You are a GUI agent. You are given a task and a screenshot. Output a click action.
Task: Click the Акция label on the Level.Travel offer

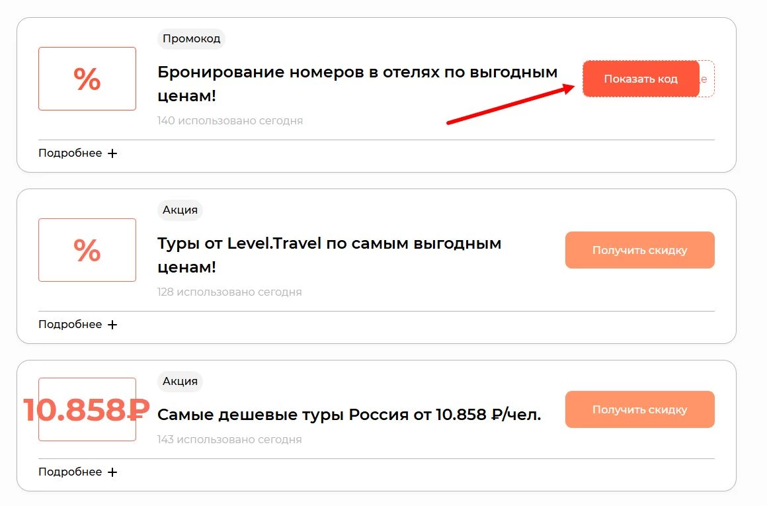click(x=179, y=210)
